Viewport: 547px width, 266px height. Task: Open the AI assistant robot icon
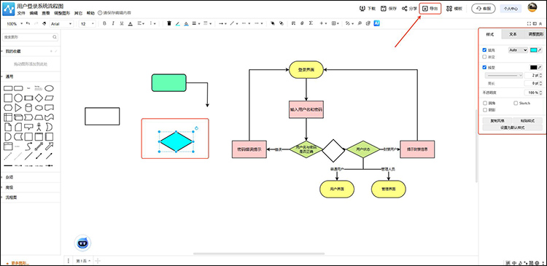(82, 243)
